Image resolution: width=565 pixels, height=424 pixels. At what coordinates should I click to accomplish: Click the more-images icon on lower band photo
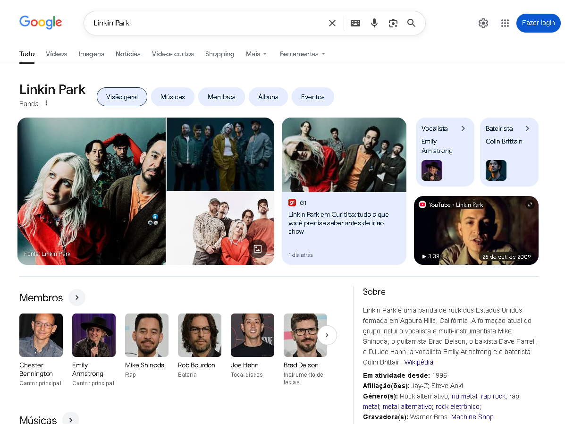click(x=258, y=248)
